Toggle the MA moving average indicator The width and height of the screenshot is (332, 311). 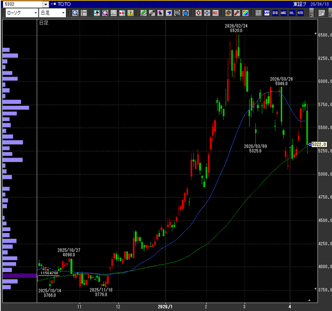tap(267, 13)
